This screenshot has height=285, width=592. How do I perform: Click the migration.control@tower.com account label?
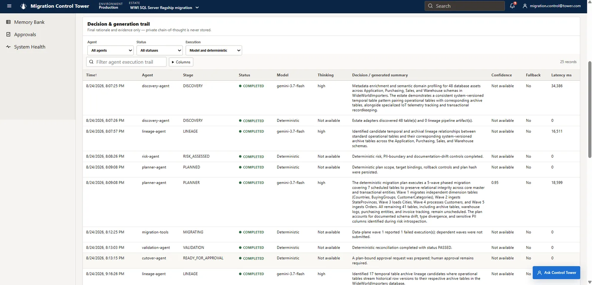pyautogui.click(x=555, y=6)
